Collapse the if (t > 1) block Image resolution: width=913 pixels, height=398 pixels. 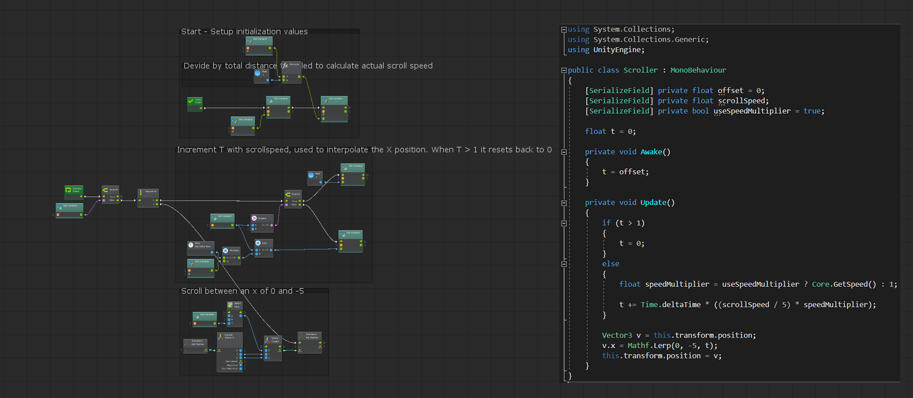(564, 224)
